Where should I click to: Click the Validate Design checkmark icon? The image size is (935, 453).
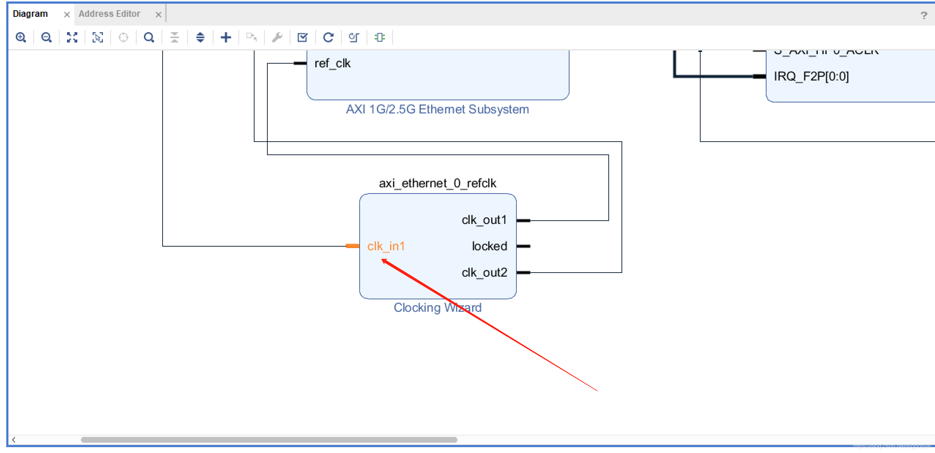click(303, 37)
